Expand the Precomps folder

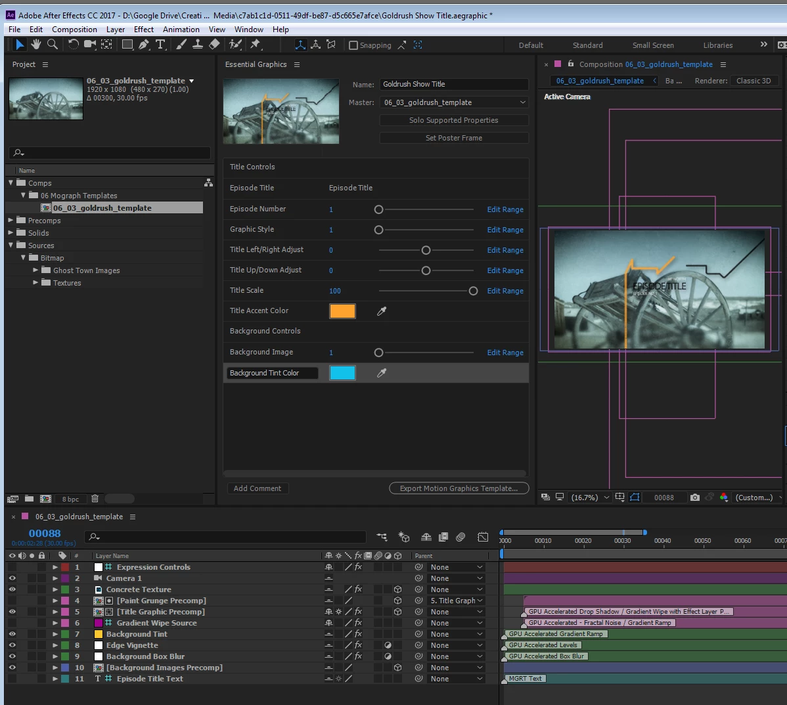point(11,221)
